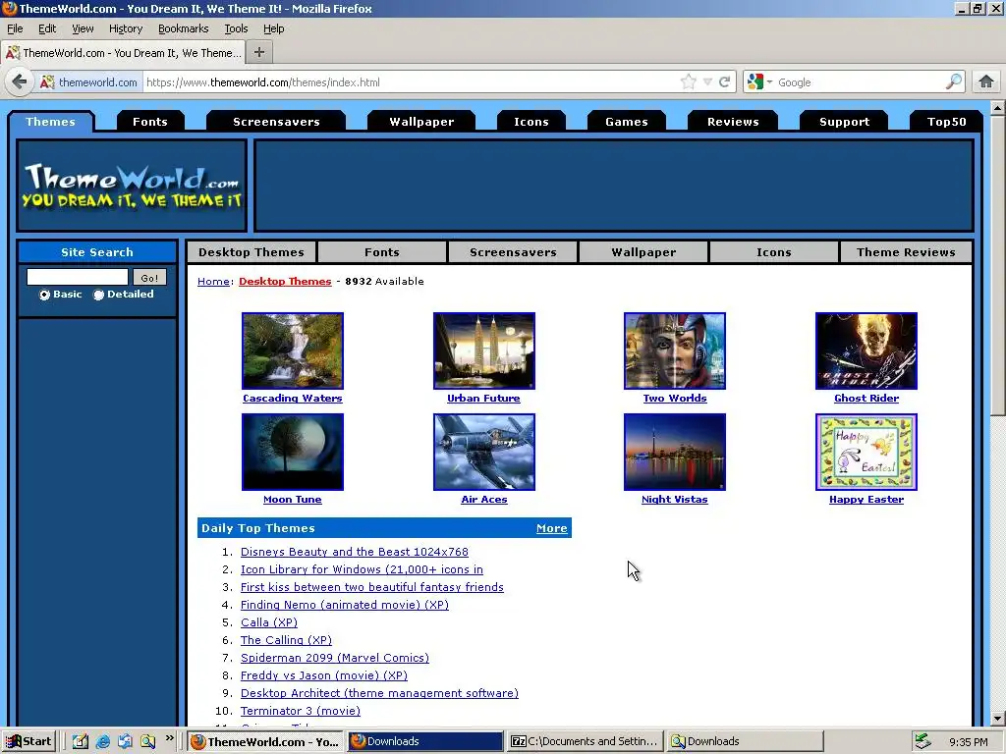
Task: Open the Air Aces theme thumbnail
Action: 483,452
